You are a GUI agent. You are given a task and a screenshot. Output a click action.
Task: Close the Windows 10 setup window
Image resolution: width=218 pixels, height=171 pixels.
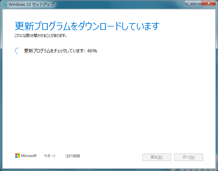pyautogui.click(x=209, y=3)
